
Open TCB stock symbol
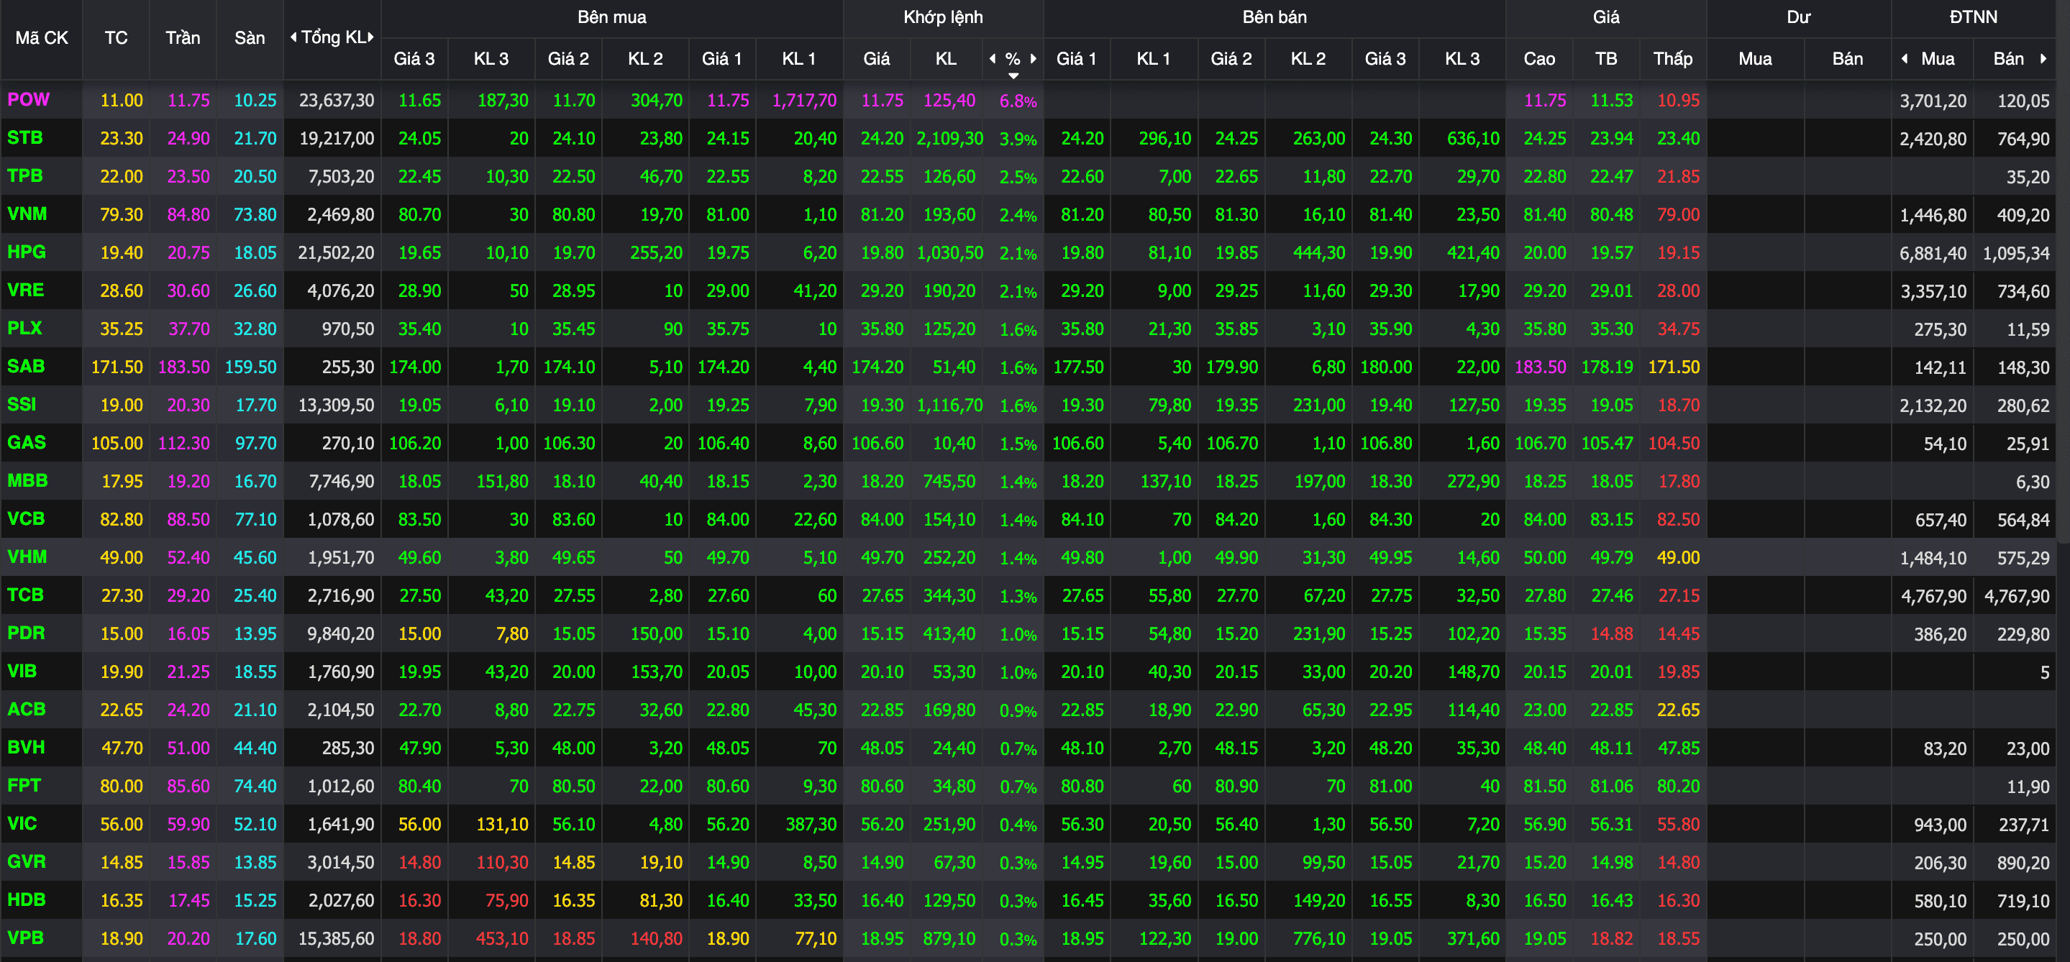tap(25, 595)
